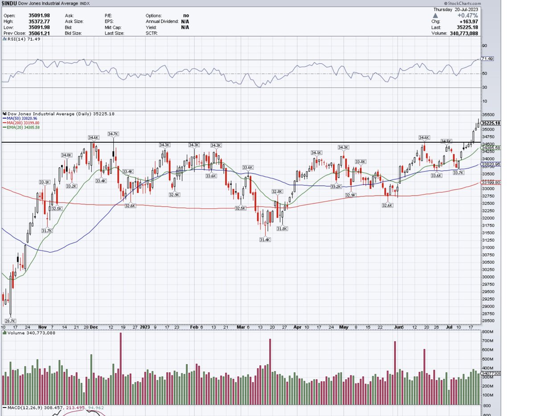
Task: Click the Options label in header
Action: coord(154,15)
